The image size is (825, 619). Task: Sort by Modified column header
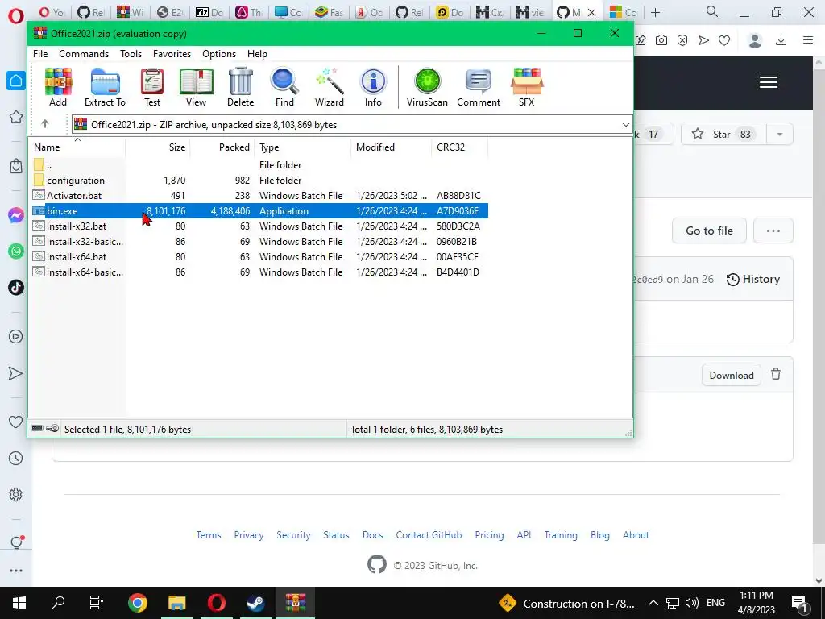[391, 147]
